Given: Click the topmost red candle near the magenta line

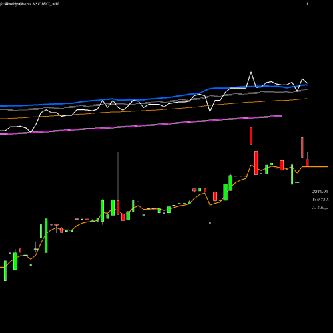Looking at the screenshot, I should (x=251, y=136).
